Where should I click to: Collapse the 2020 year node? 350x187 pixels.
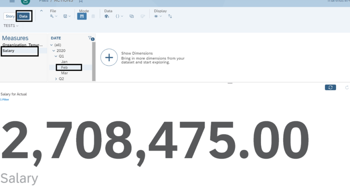[x=54, y=51]
